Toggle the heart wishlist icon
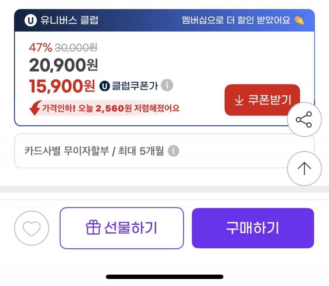 pos(31,228)
